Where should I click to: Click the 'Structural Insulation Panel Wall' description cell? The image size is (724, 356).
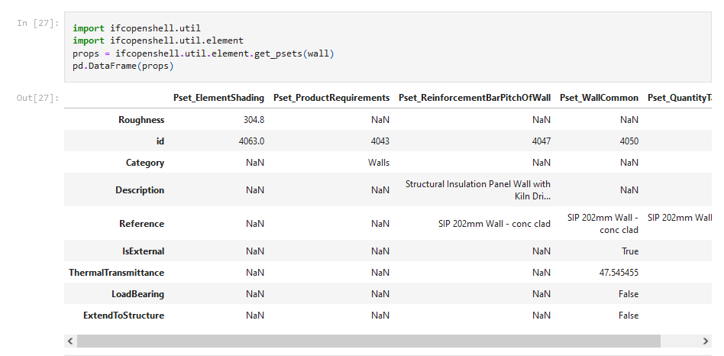point(478,189)
